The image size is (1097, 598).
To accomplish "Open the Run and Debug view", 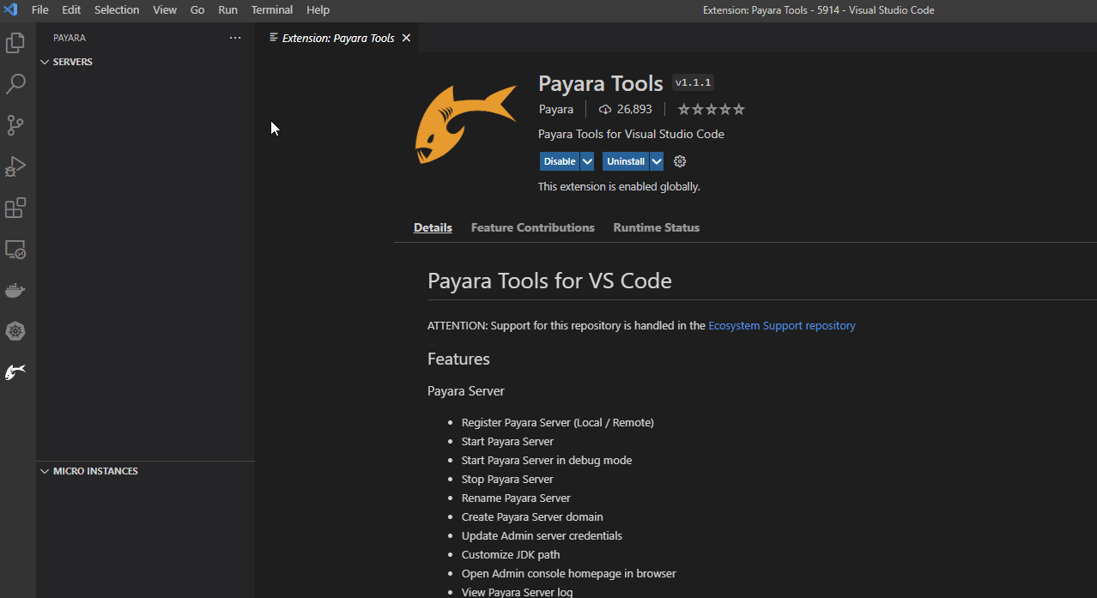I will 15,166.
